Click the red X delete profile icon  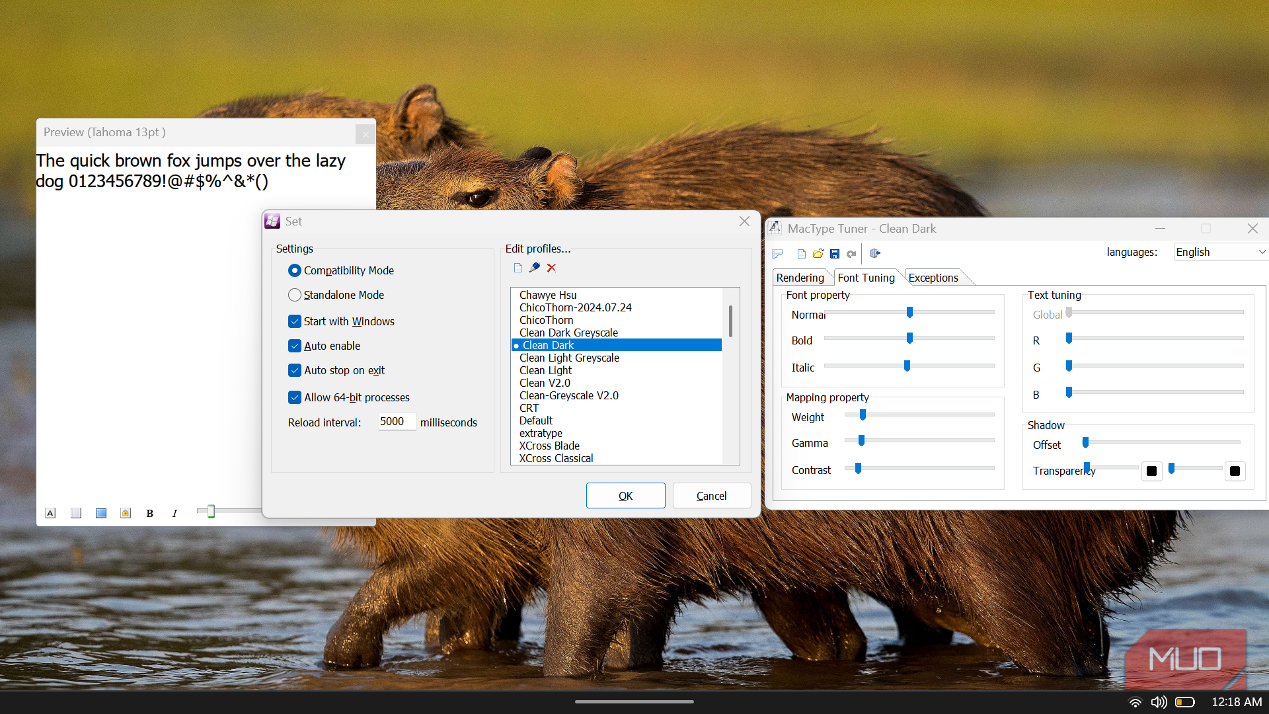click(x=552, y=268)
